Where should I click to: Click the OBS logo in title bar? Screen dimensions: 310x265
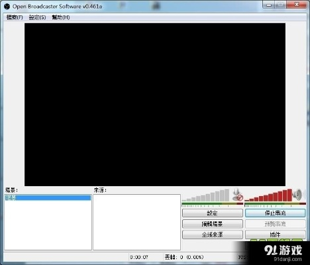(7, 7)
